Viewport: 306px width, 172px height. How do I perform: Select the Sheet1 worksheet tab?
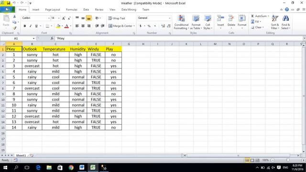[x=21, y=155]
